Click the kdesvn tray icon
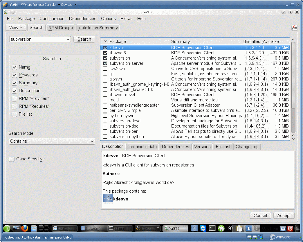The image size is (303, 242). pos(194,228)
